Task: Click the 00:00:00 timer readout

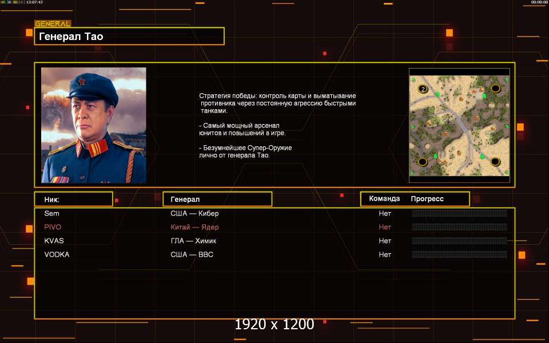Action: pyautogui.click(x=539, y=2)
